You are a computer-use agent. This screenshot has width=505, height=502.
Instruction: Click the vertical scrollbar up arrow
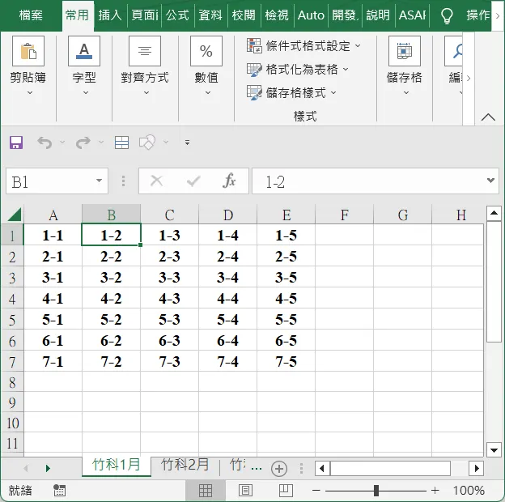(494, 213)
